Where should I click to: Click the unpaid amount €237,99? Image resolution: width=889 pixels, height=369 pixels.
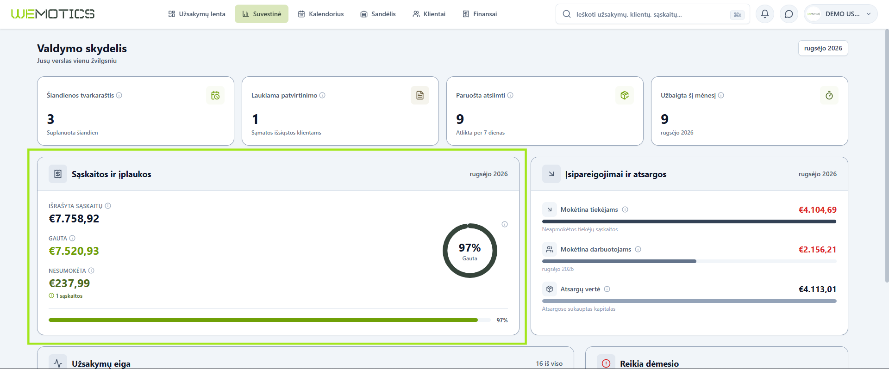[69, 283]
